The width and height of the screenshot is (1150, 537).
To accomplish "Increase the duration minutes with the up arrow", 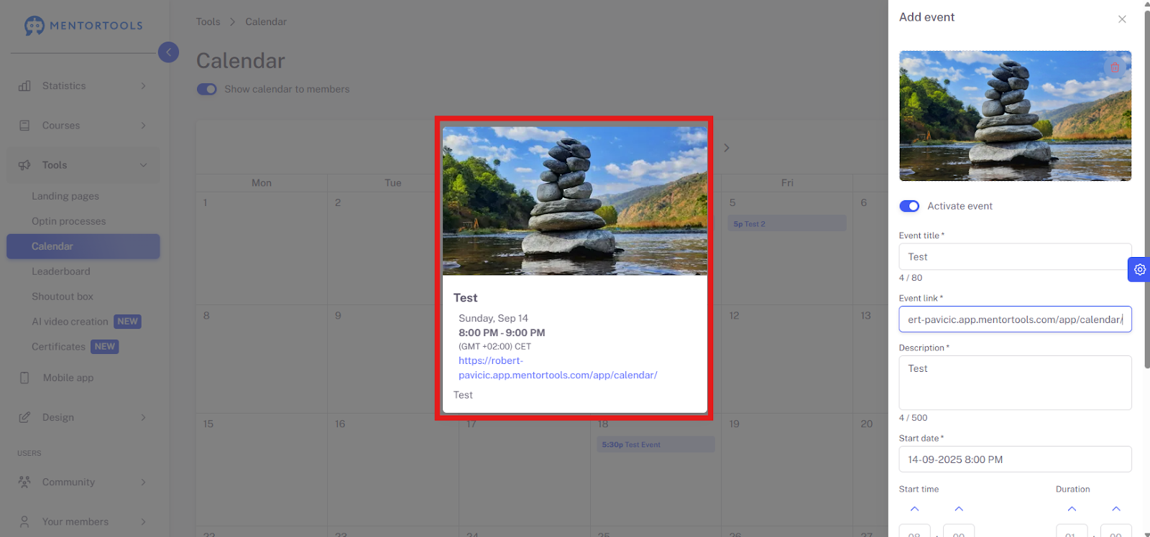I will click(x=1116, y=509).
